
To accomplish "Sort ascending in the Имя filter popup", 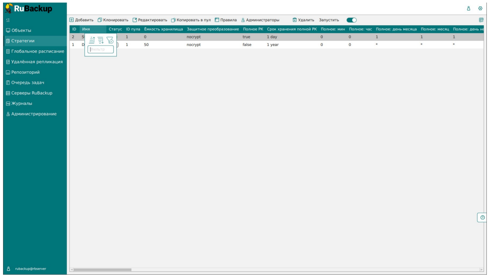I will [92, 40].
